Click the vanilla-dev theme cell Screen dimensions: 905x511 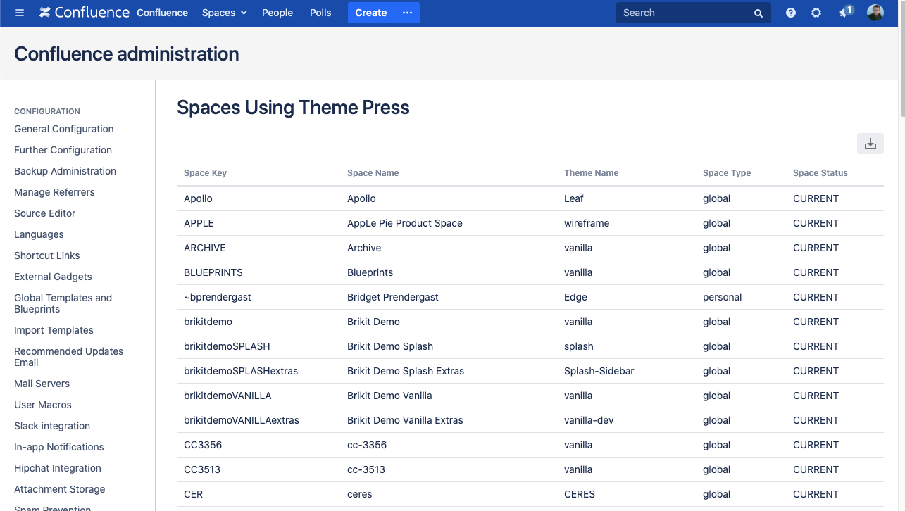(x=589, y=420)
